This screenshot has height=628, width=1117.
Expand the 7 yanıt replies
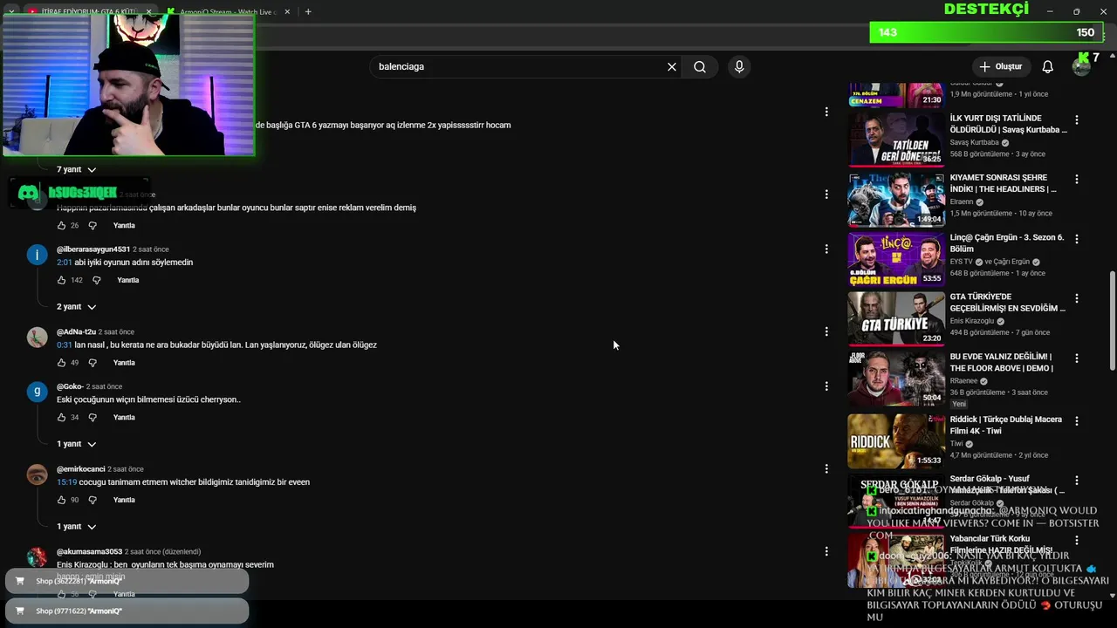point(76,169)
